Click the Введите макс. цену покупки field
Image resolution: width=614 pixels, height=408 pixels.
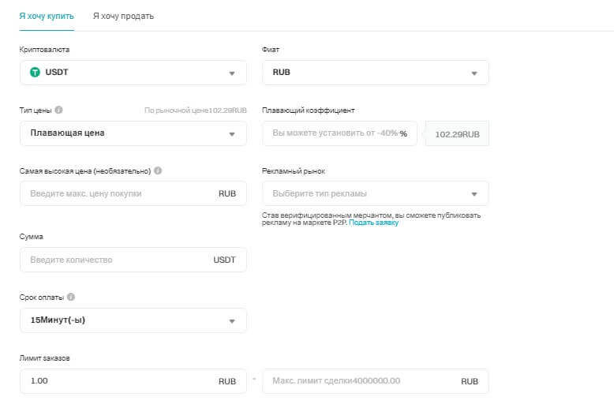(118, 193)
